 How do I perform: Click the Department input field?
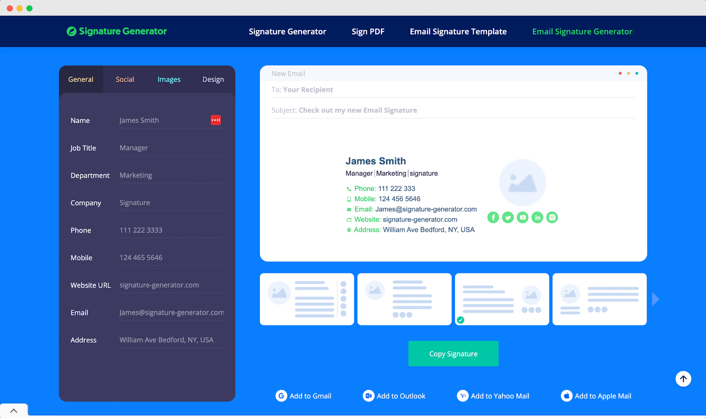[171, 175]
